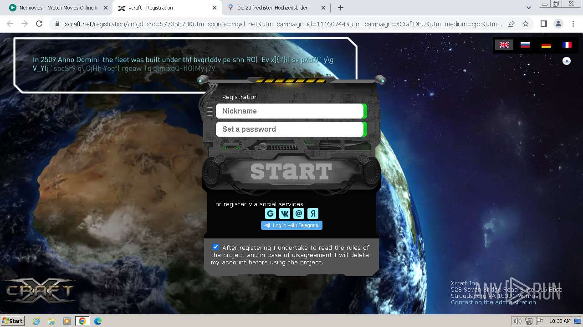The width and height of the screenshot is (583, 327).
Task: Share this page icon
Action: point(511,24)
